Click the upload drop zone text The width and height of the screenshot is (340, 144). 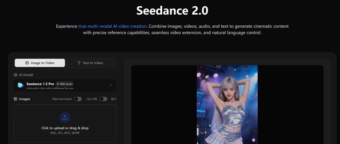point(65,128)
